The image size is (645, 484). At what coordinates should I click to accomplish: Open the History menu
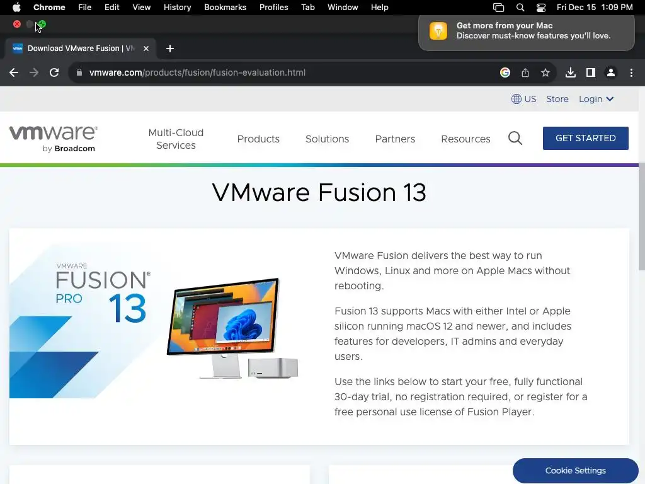click(177, 8)
